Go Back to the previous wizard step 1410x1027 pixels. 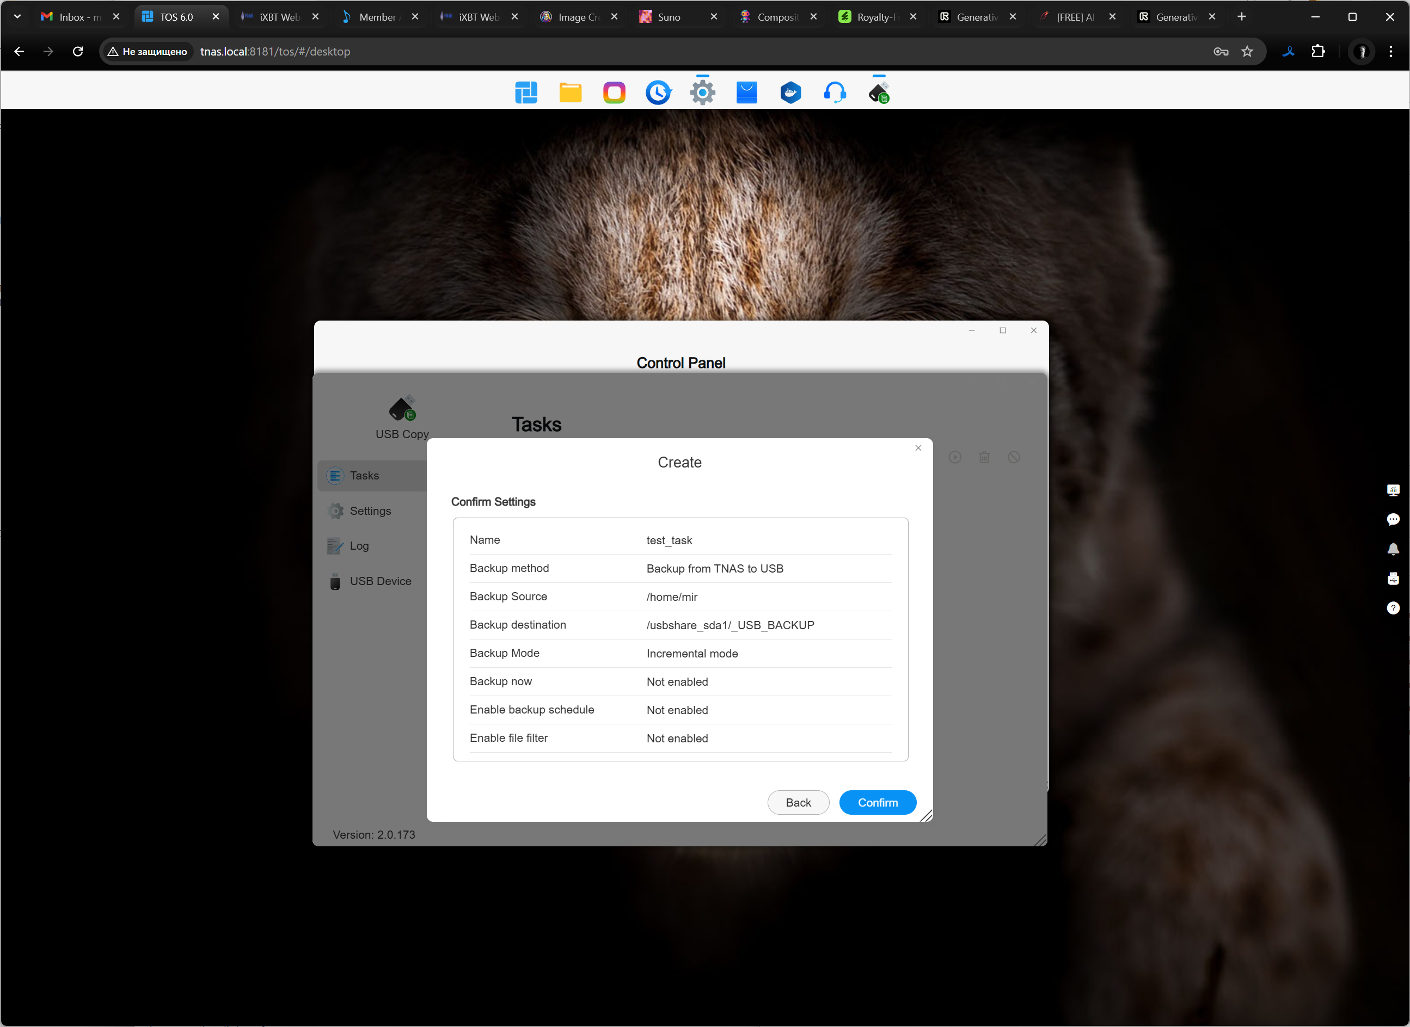pyautogui.click(x=798, y=803)
